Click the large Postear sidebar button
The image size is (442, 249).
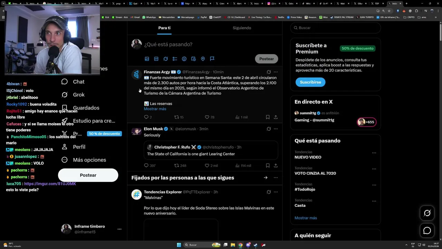pos(88,175)
